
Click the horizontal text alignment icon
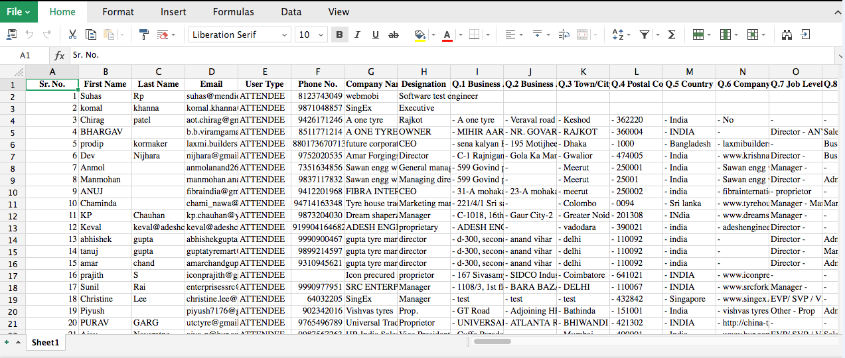tap(510, 34)
